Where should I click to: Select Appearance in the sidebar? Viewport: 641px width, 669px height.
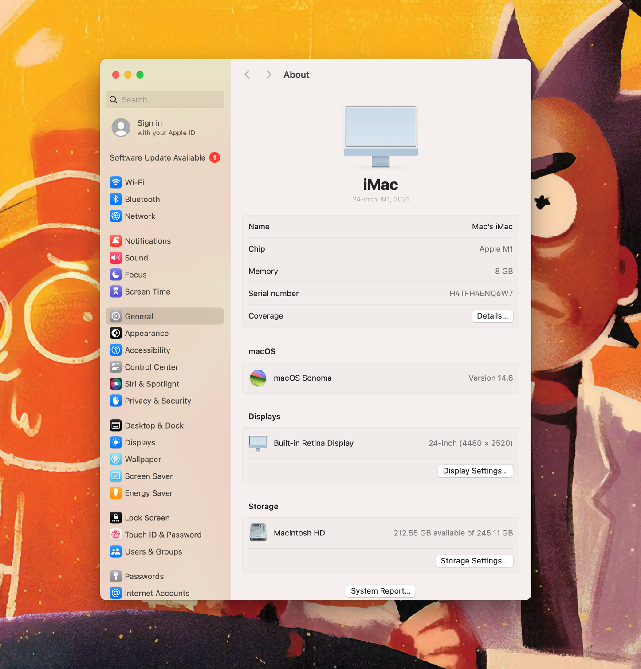click(x=146, y=333)
